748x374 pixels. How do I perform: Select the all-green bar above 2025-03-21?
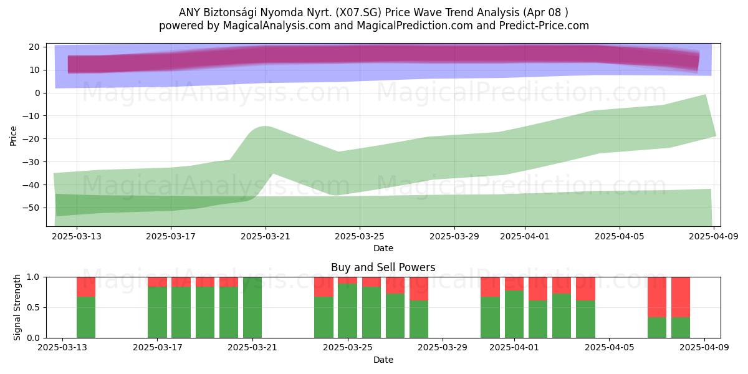coord(252,307)
